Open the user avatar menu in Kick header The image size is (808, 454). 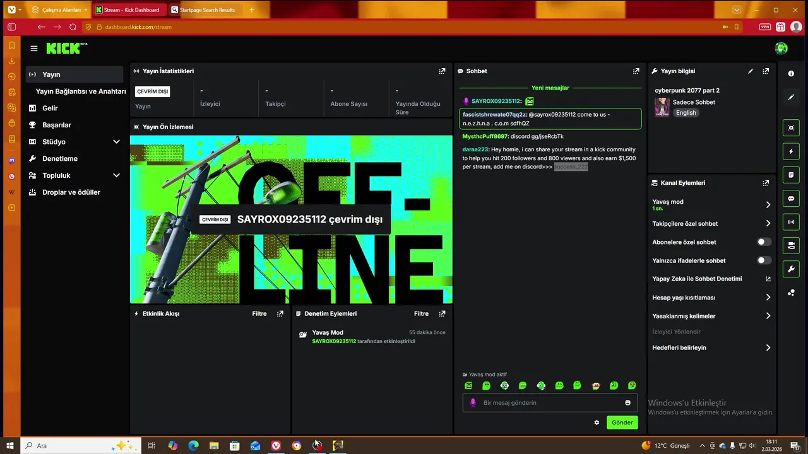click(x=781, y=49)
